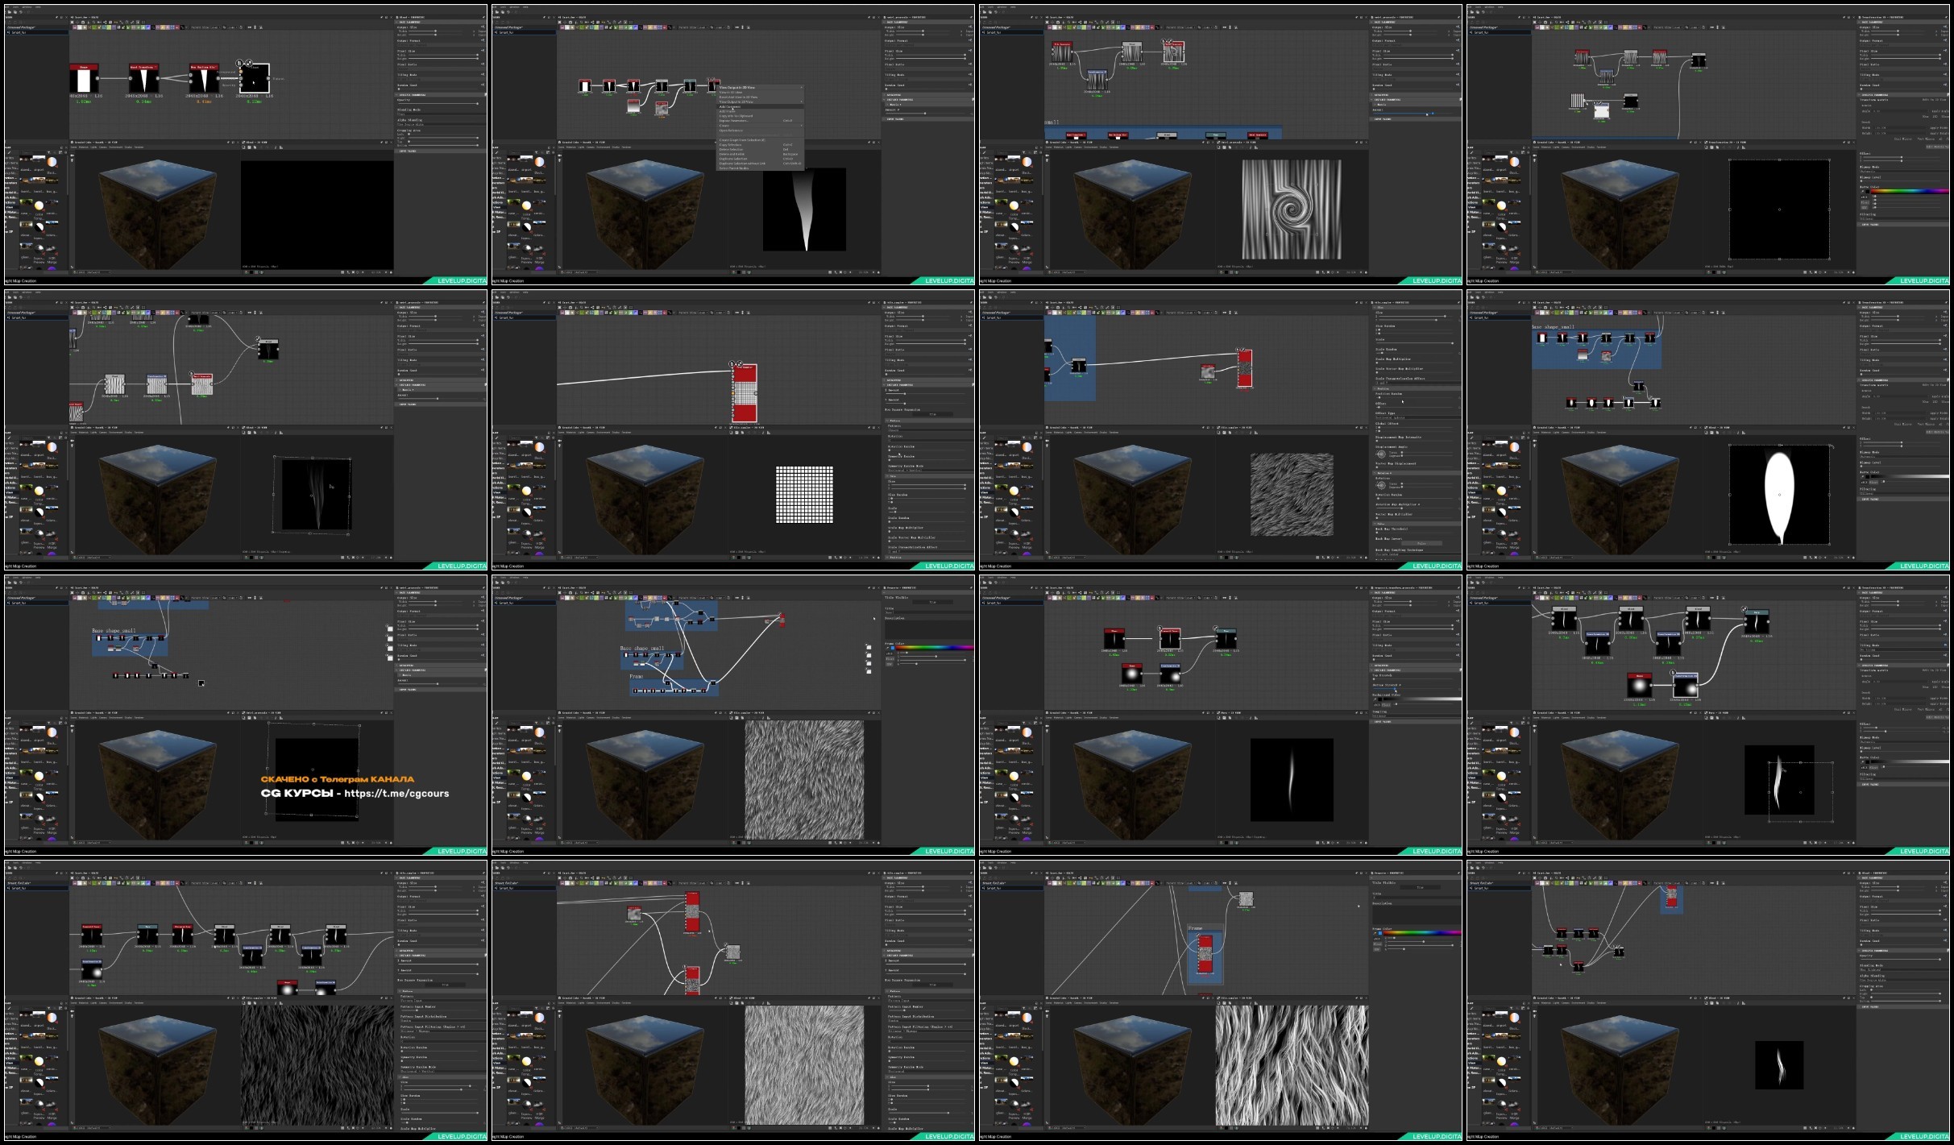Click Random Seed inheritance icon, context-menu screenshot
The image size is (1954, 1145).
pos(970,85)
